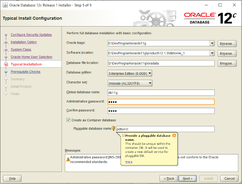The width and height of the screenshot is (242, 184).
Task: Click the Installation Option step bullet icon
Action: coord(6,42)
